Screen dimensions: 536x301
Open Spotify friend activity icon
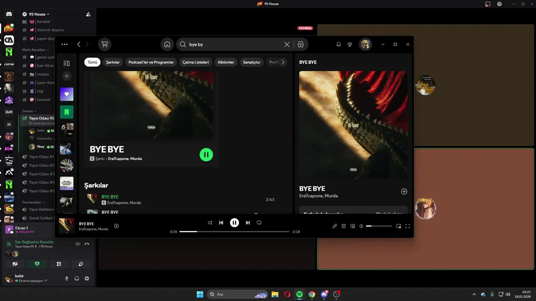click(x=350, y=44)
